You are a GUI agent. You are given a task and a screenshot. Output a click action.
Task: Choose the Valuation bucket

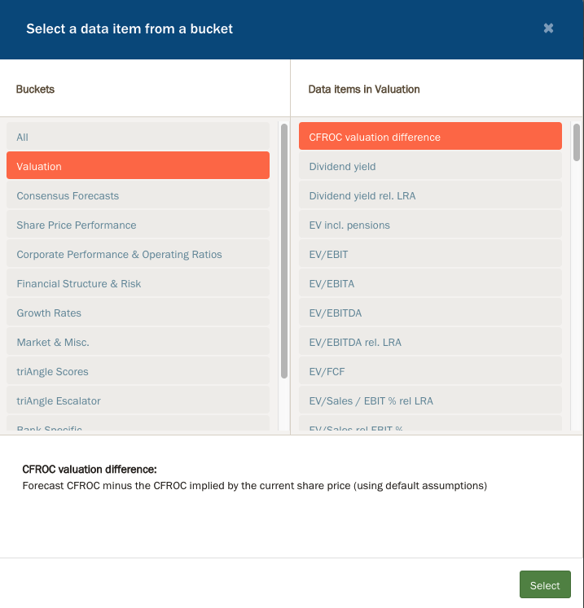(x=138, y=166)
